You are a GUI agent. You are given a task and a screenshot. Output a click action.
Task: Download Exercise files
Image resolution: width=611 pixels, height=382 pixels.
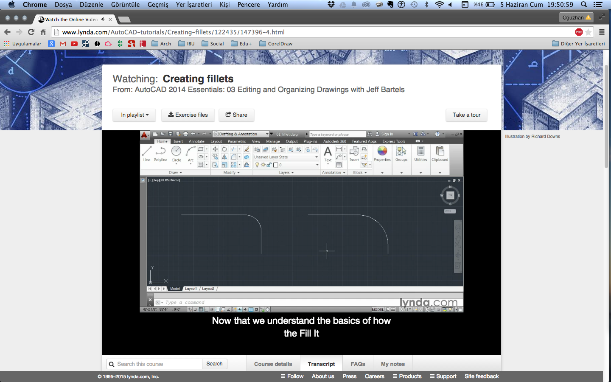[x=188, y=115]
